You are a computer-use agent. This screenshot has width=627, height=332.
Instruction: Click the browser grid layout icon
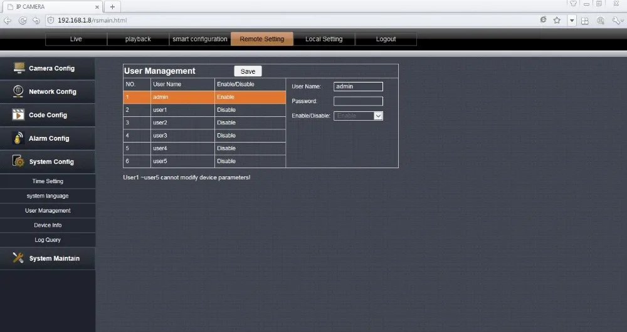click(x=584, y=21)
